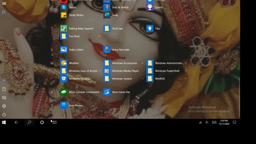This screenshot has width=256, height=144.
Task: Open Talking Baby Squirrel icon
Action: click(64, 28)
